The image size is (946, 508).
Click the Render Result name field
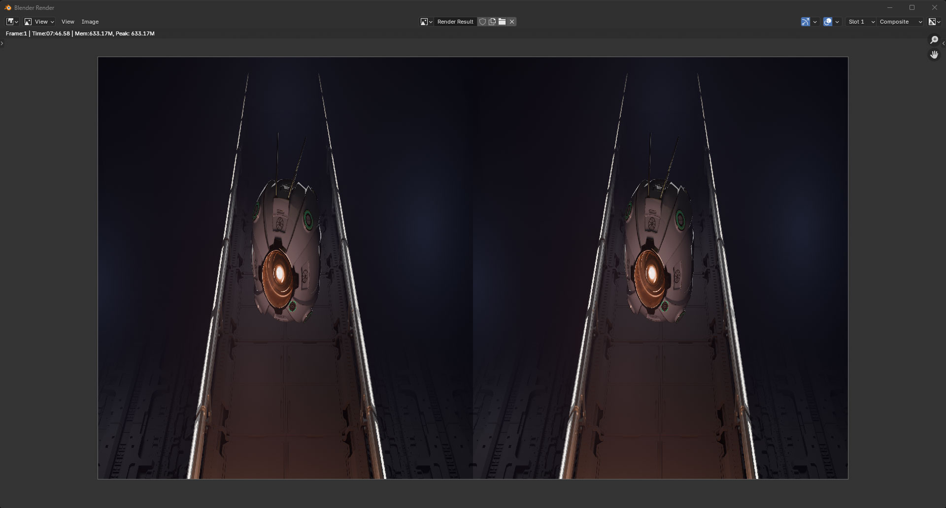click(x=455, y=22)
